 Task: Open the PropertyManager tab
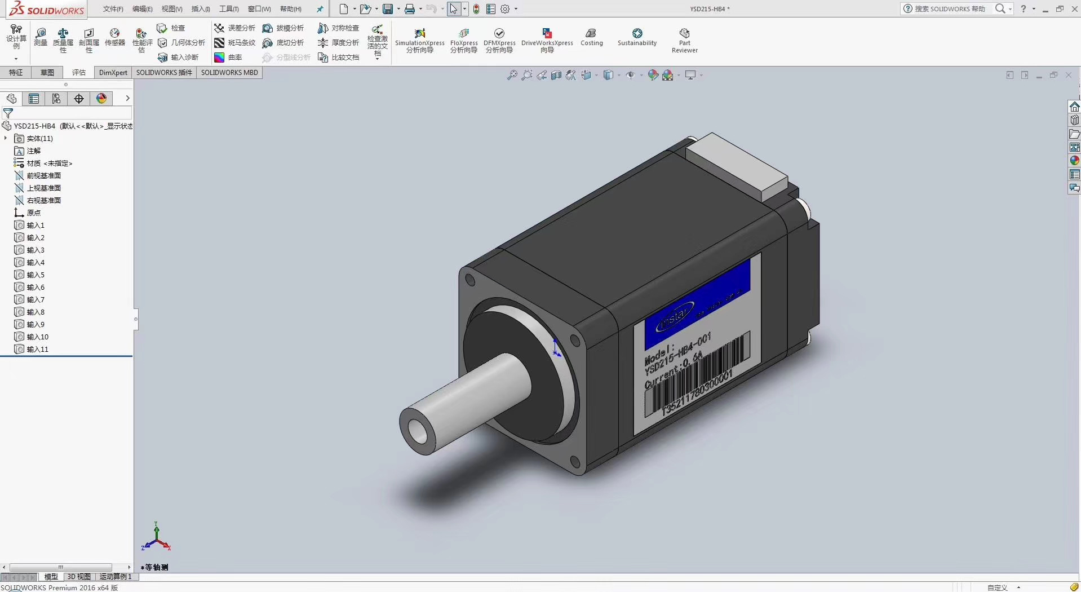tap(34, 99)
